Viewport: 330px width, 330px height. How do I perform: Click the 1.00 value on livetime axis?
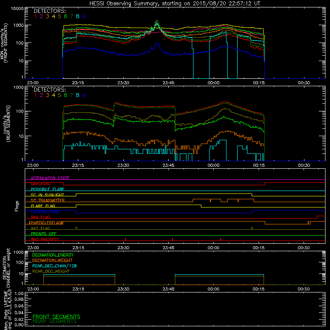click(19, 293)
